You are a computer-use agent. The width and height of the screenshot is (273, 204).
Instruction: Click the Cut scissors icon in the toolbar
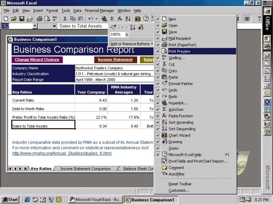[65, 19]
